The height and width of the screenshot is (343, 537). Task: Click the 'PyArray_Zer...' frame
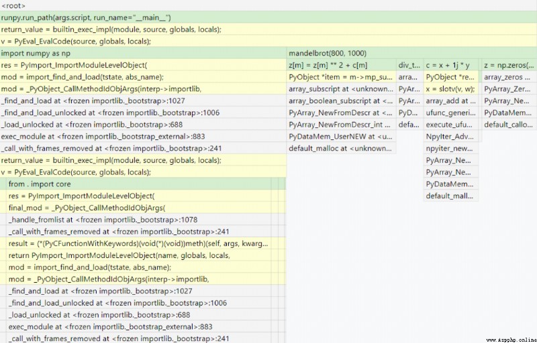tap(509, 89)
